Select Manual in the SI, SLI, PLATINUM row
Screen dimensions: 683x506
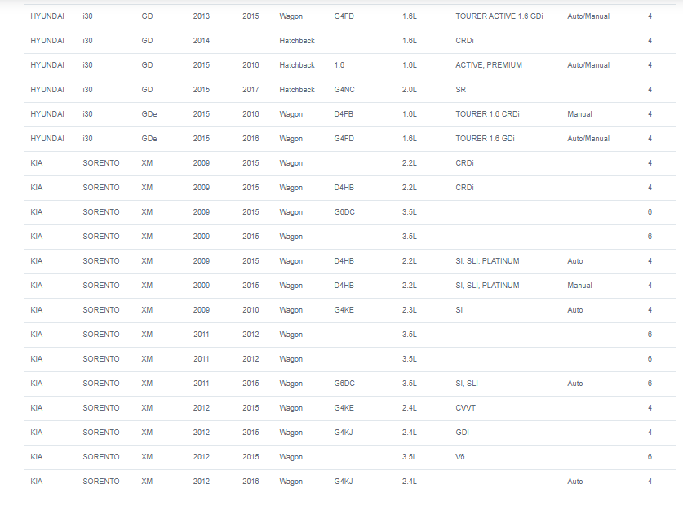579,285
